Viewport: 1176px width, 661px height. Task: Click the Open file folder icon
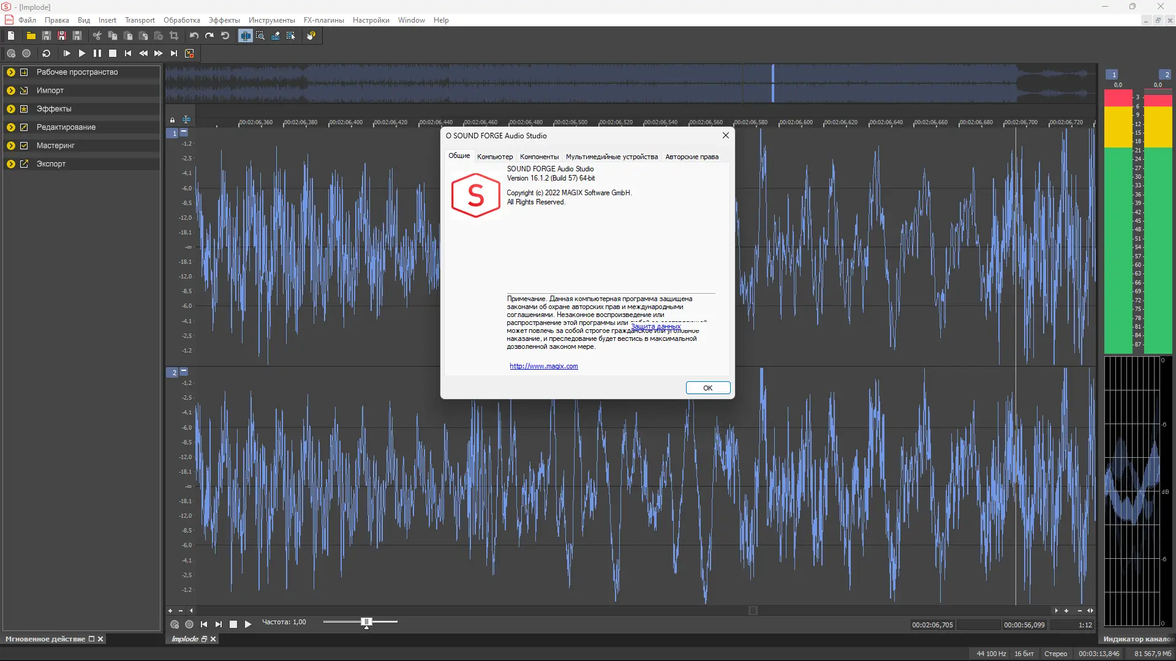pyautogui.click(x=31, y=36)
